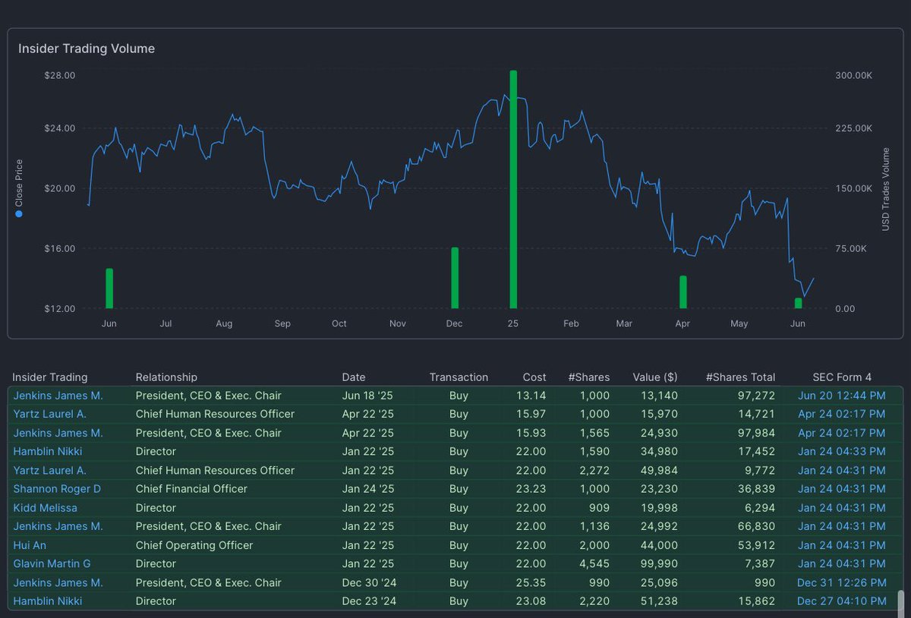This screenshot has height=618, width=911.
Task: Click the Insider Trading Volume chart title
Action: [x=87, y=49]
